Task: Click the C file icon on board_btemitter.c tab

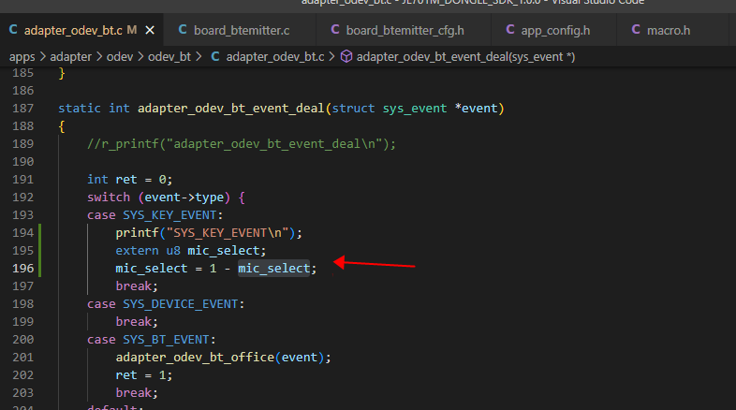Action: 183,30
